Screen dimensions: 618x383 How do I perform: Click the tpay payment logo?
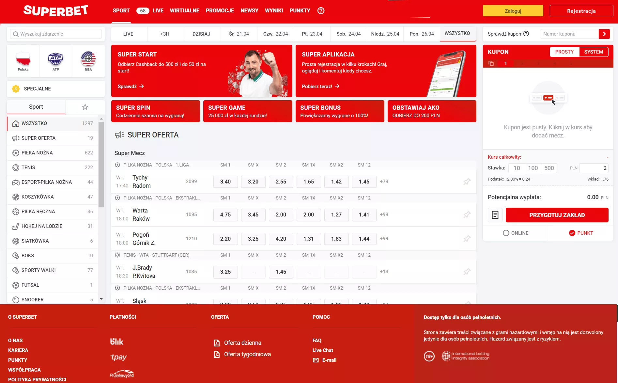[118, 357]
